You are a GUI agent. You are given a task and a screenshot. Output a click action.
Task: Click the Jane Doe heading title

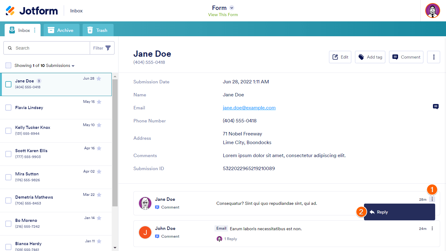(x=152, y=54)
